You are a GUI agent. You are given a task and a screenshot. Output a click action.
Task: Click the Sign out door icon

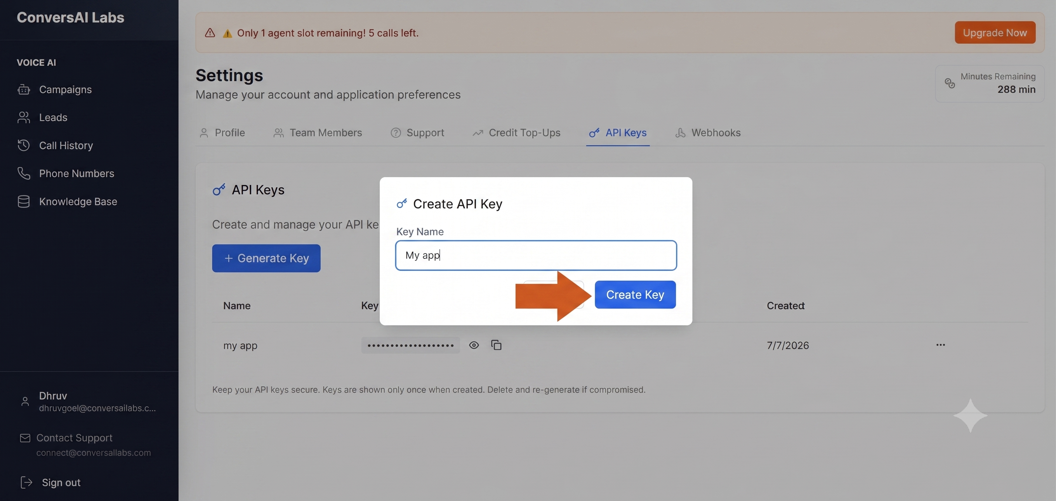[26, 482]
